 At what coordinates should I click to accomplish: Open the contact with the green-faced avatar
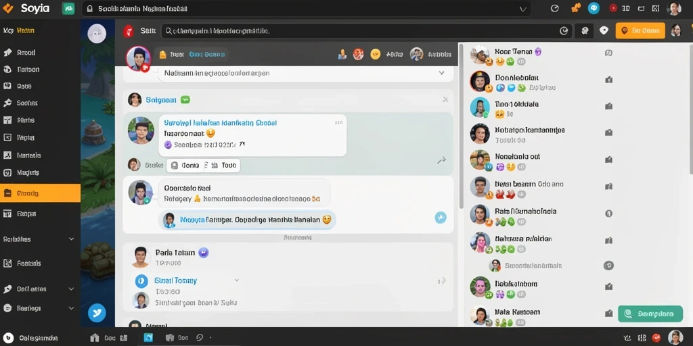480,287
